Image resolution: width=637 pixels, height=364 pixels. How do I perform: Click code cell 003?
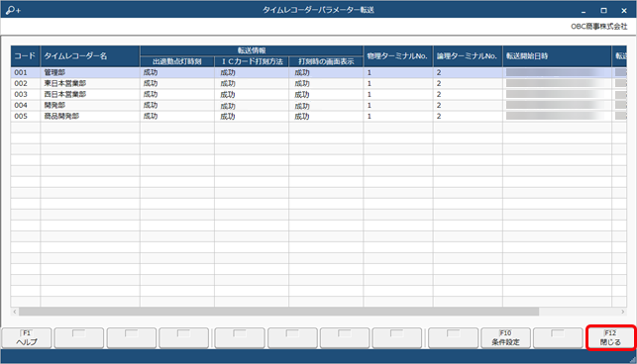pos(25,95)
